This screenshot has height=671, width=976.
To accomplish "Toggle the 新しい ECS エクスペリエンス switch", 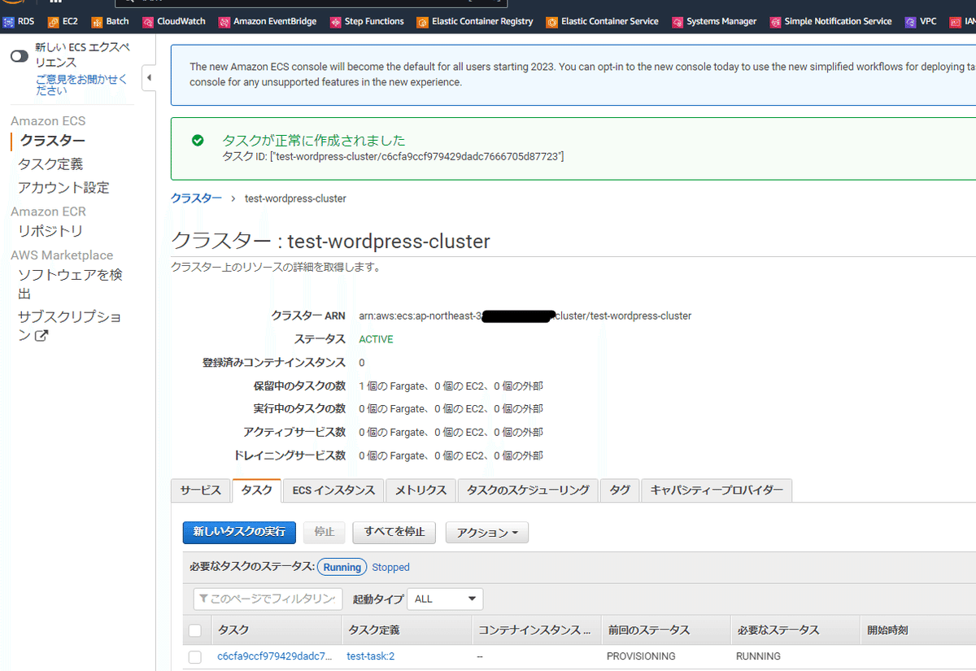I will click(19, 56).
